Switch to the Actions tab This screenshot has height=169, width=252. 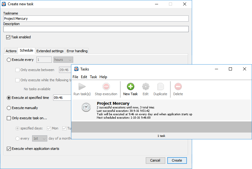tap(11, 51)
